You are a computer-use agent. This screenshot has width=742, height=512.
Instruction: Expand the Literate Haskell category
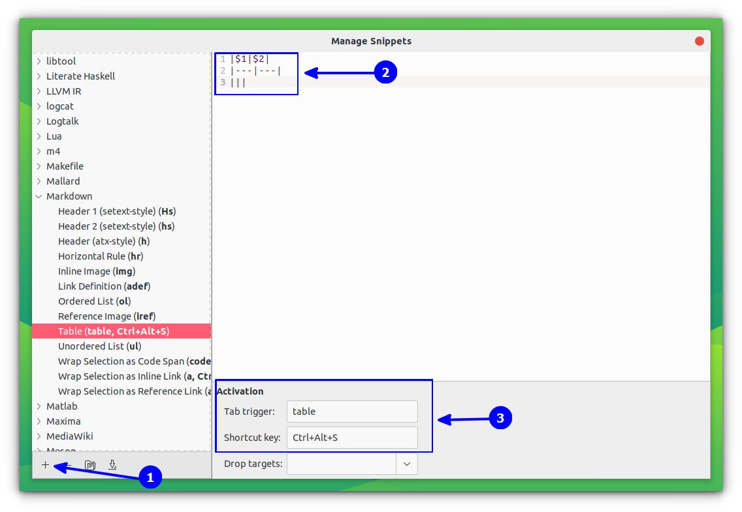pyautogui.click(x=39, y=76)
